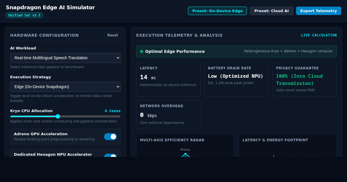
Task: Click the Execution Telemetry & Analysis heading
Action: pos(180,35)
